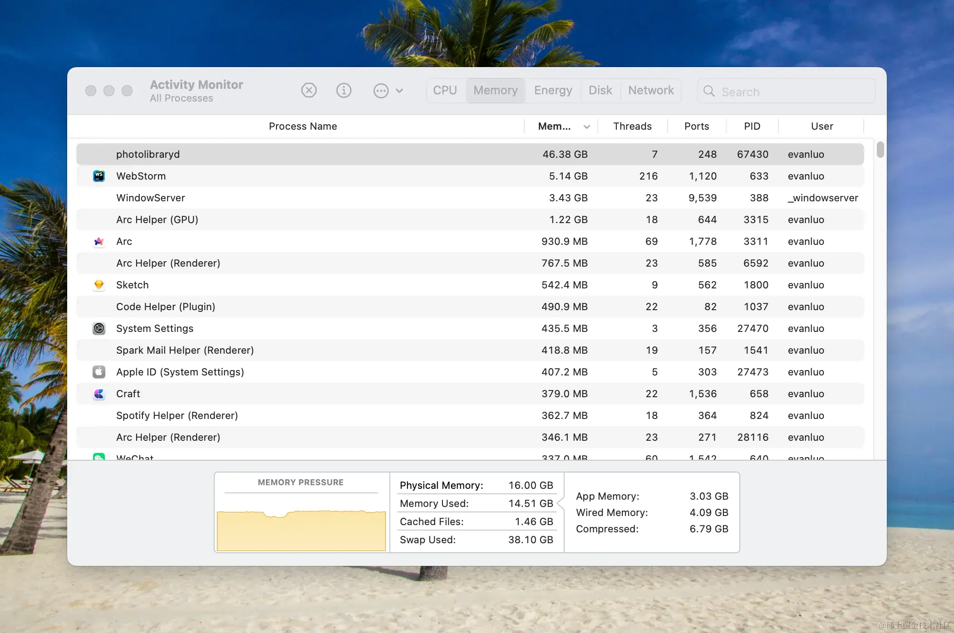Expand the chevron next to ellipsis button

coord(399,91)
